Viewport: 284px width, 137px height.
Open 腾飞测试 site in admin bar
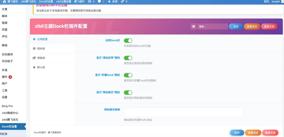tap(13, 1)
